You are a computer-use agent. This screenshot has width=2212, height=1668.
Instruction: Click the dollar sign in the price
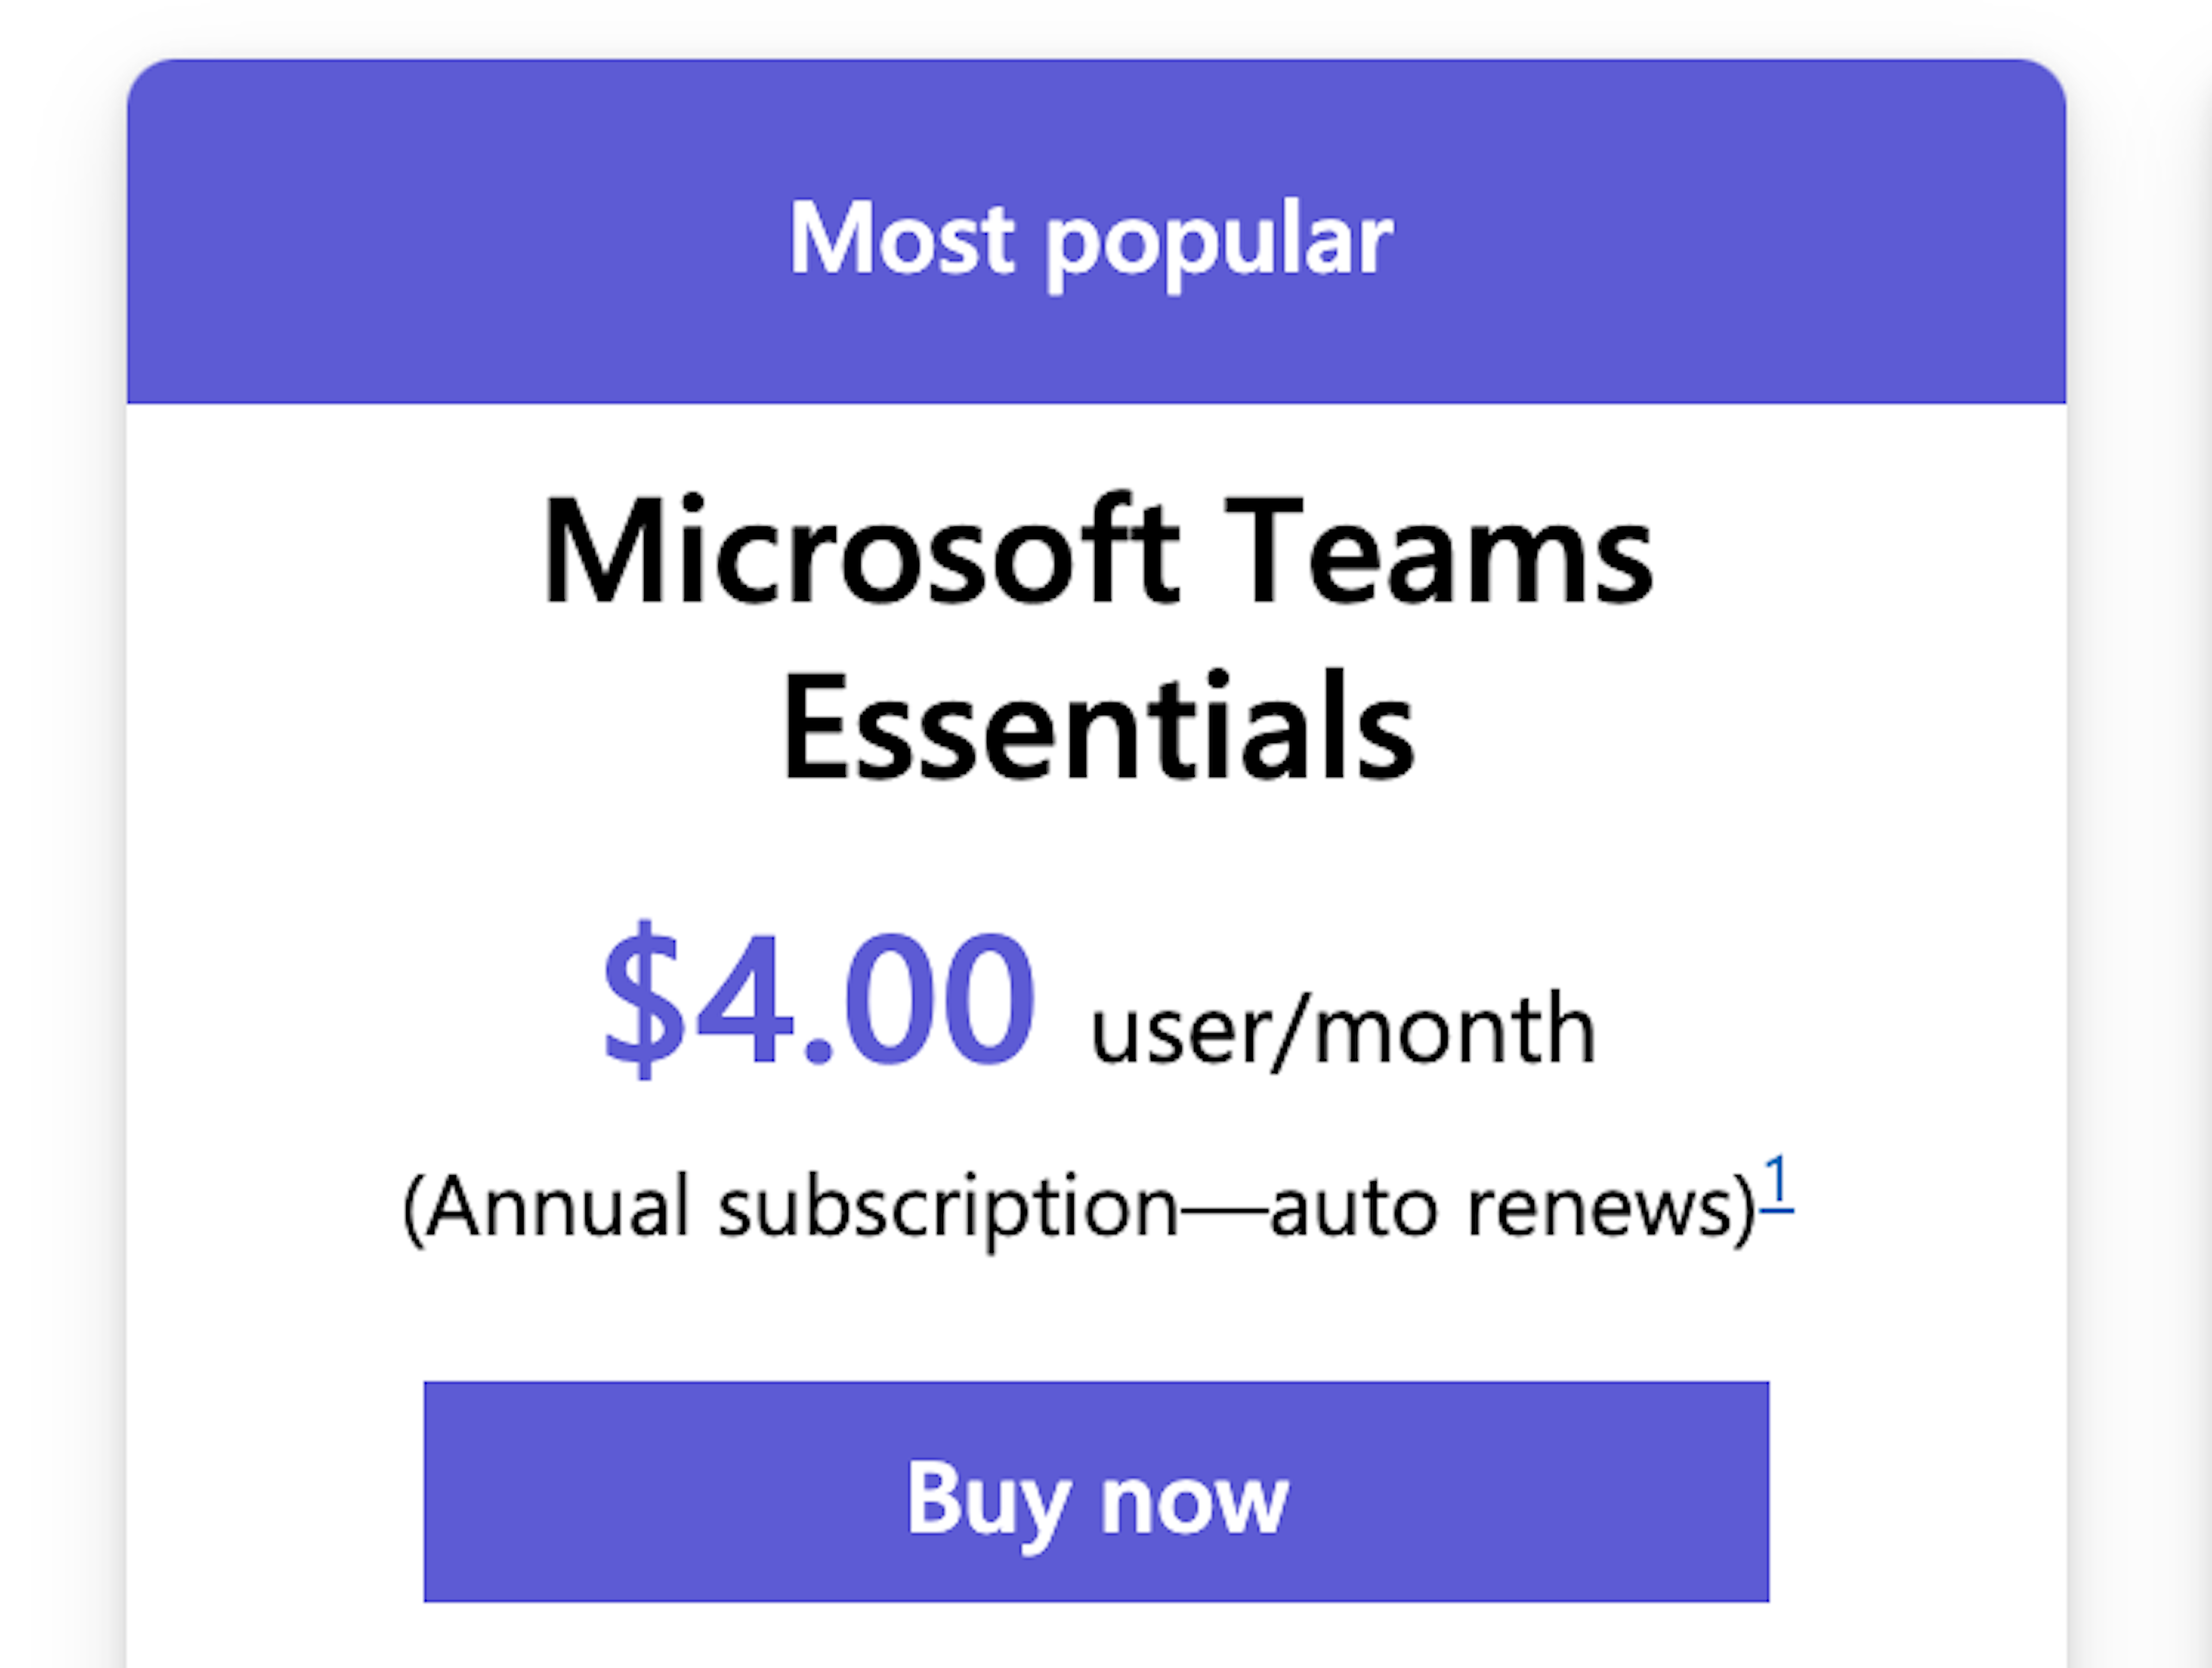click(643, 999)
